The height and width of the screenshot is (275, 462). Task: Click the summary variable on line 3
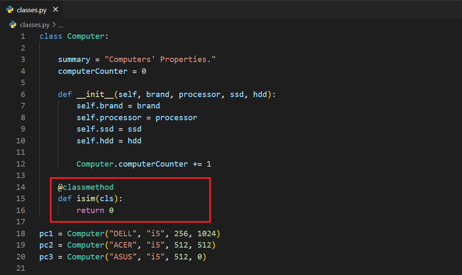tap(74, 59)
